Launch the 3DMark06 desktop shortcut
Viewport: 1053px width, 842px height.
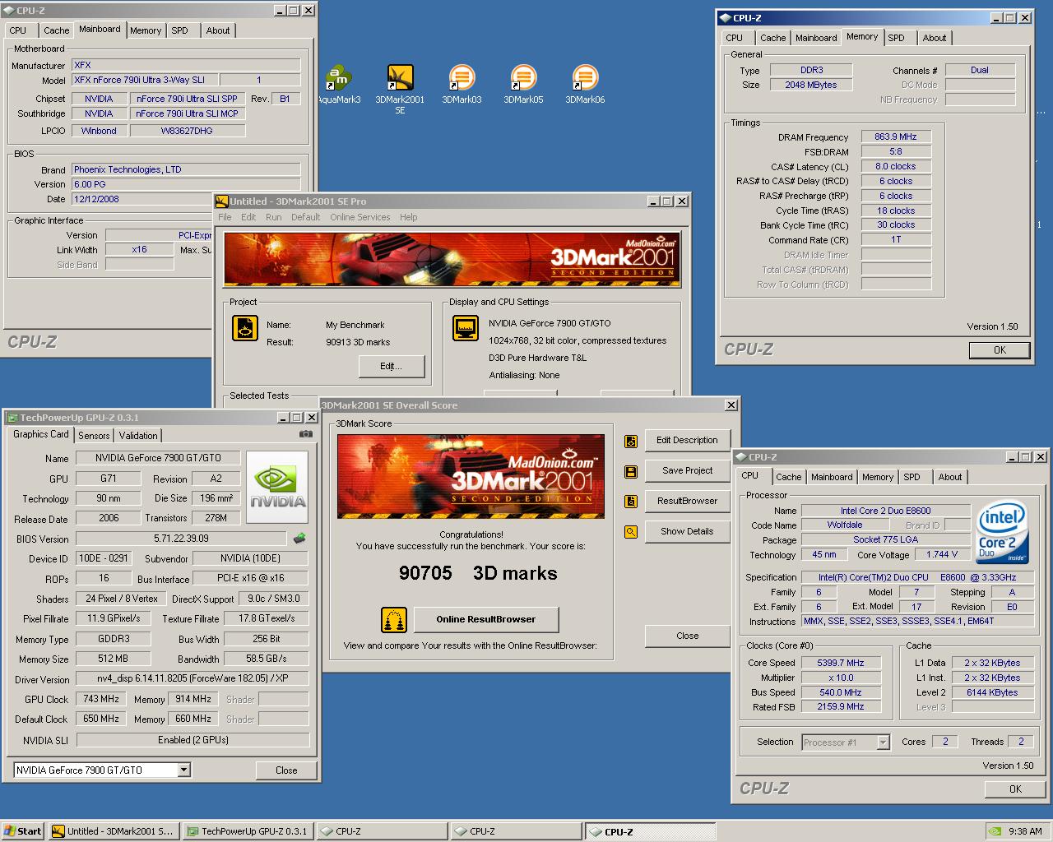(585, 85)
